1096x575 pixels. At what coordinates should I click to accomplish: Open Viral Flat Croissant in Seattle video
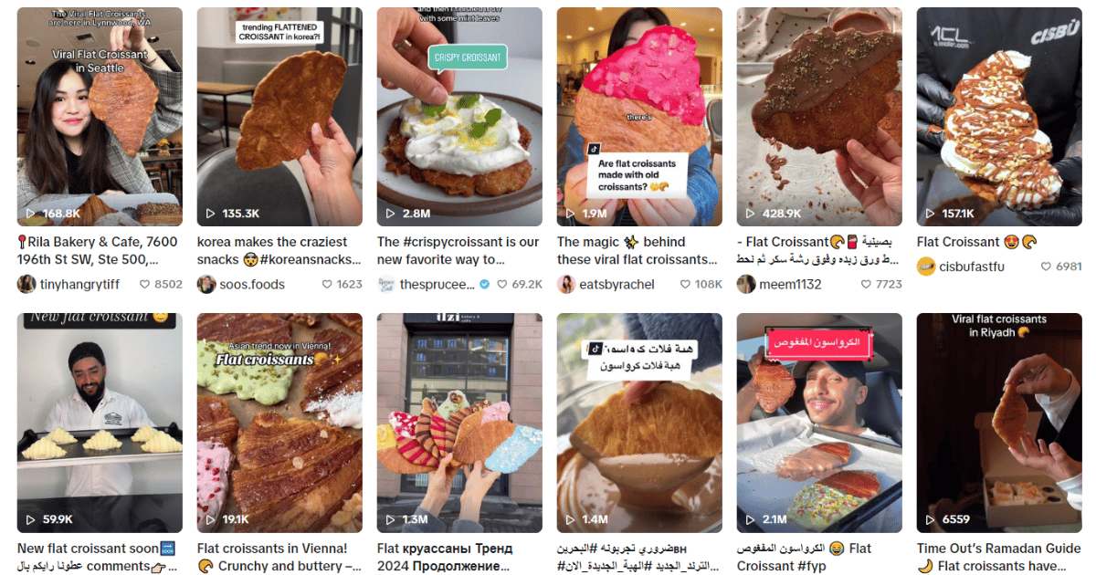pyautogui.click(x=100, y=117)
